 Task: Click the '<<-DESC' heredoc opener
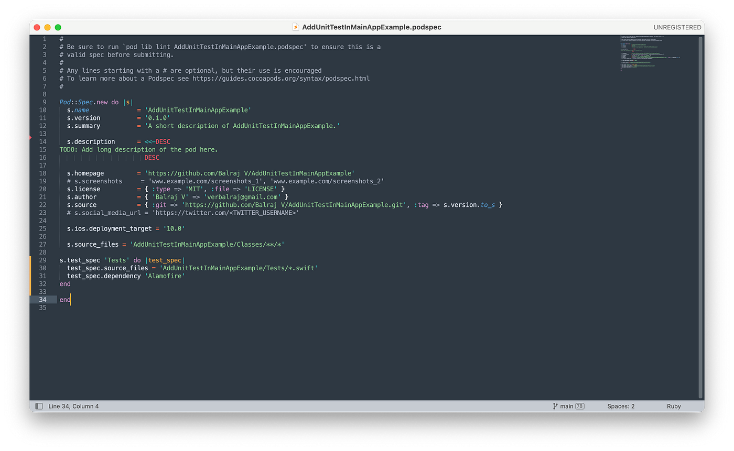[157, 141]
